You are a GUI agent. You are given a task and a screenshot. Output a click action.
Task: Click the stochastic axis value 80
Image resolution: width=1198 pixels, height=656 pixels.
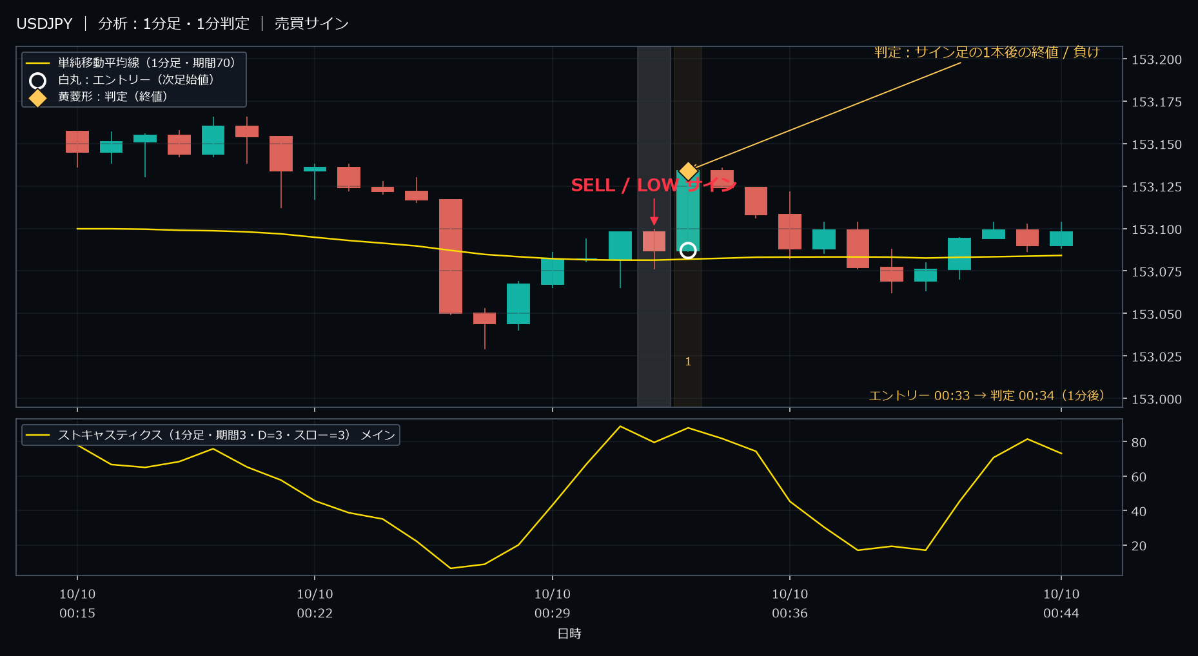pos(1139,443)
